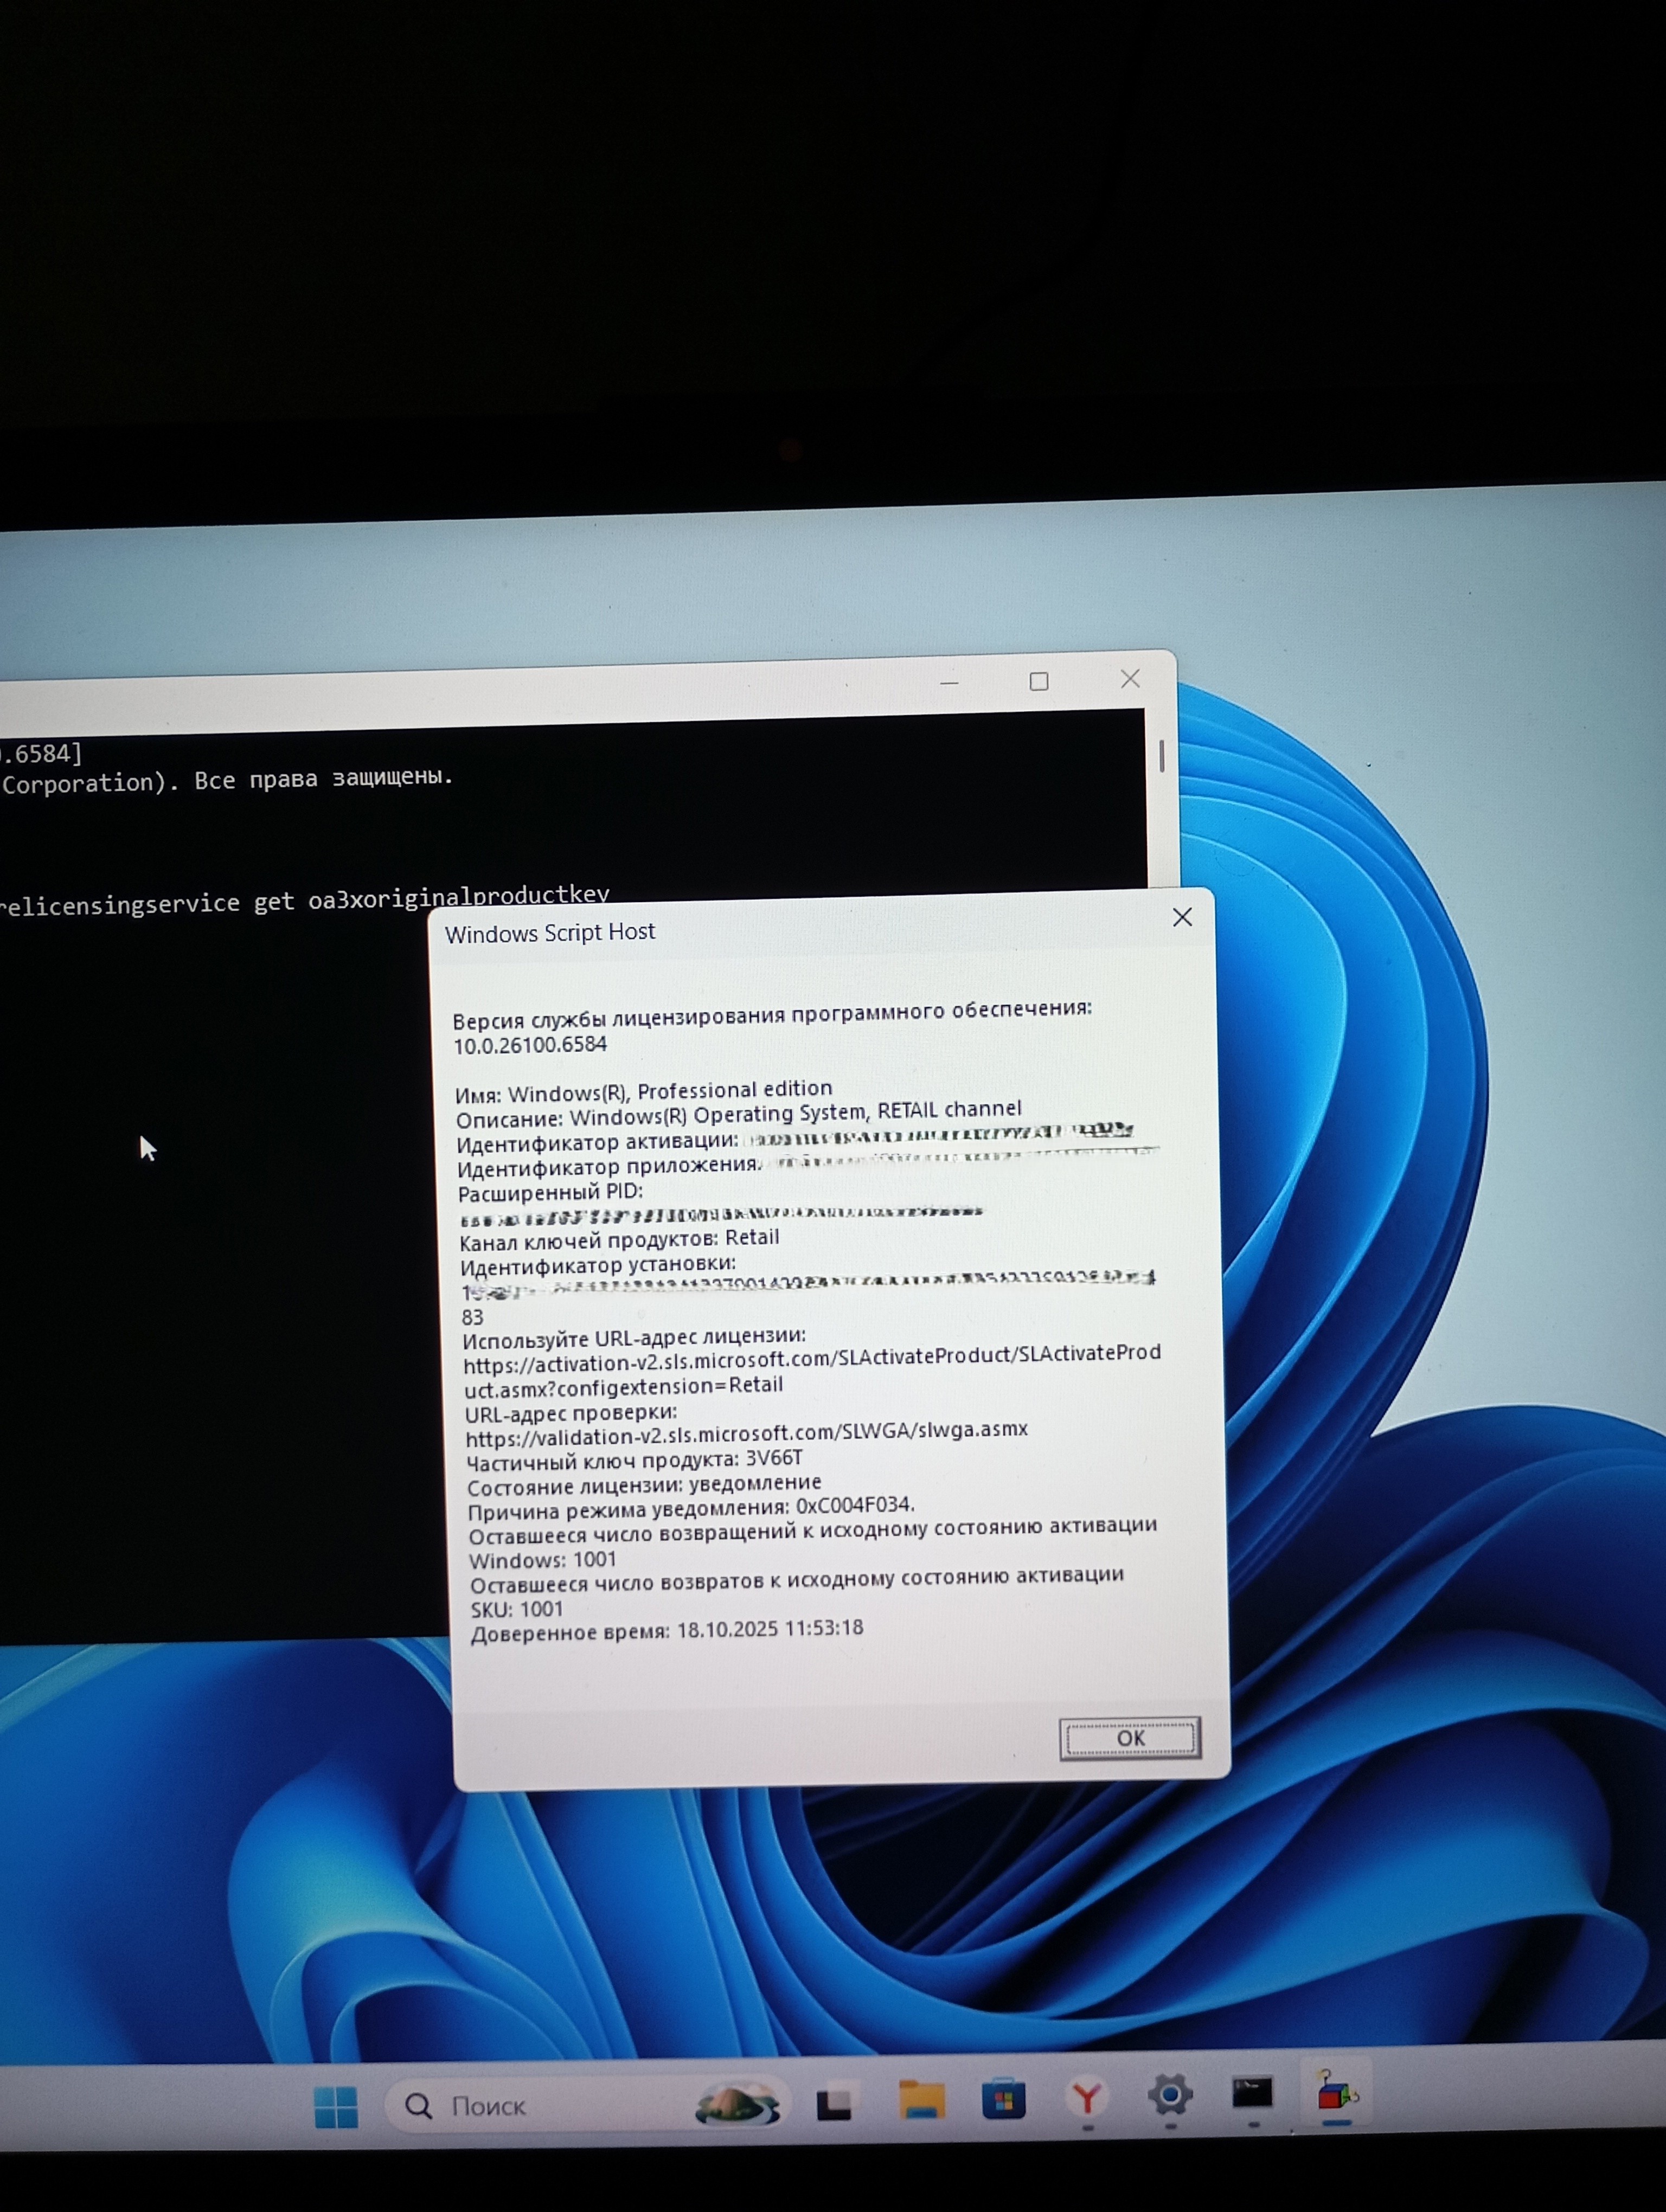Close the Windows Script Host dialog

pos(1182,917)
